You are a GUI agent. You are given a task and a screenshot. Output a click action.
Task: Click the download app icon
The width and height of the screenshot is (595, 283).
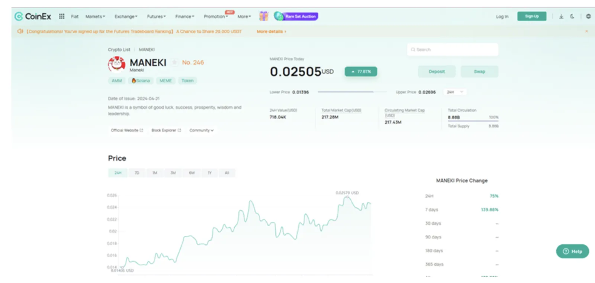click(x=561, y=16)
